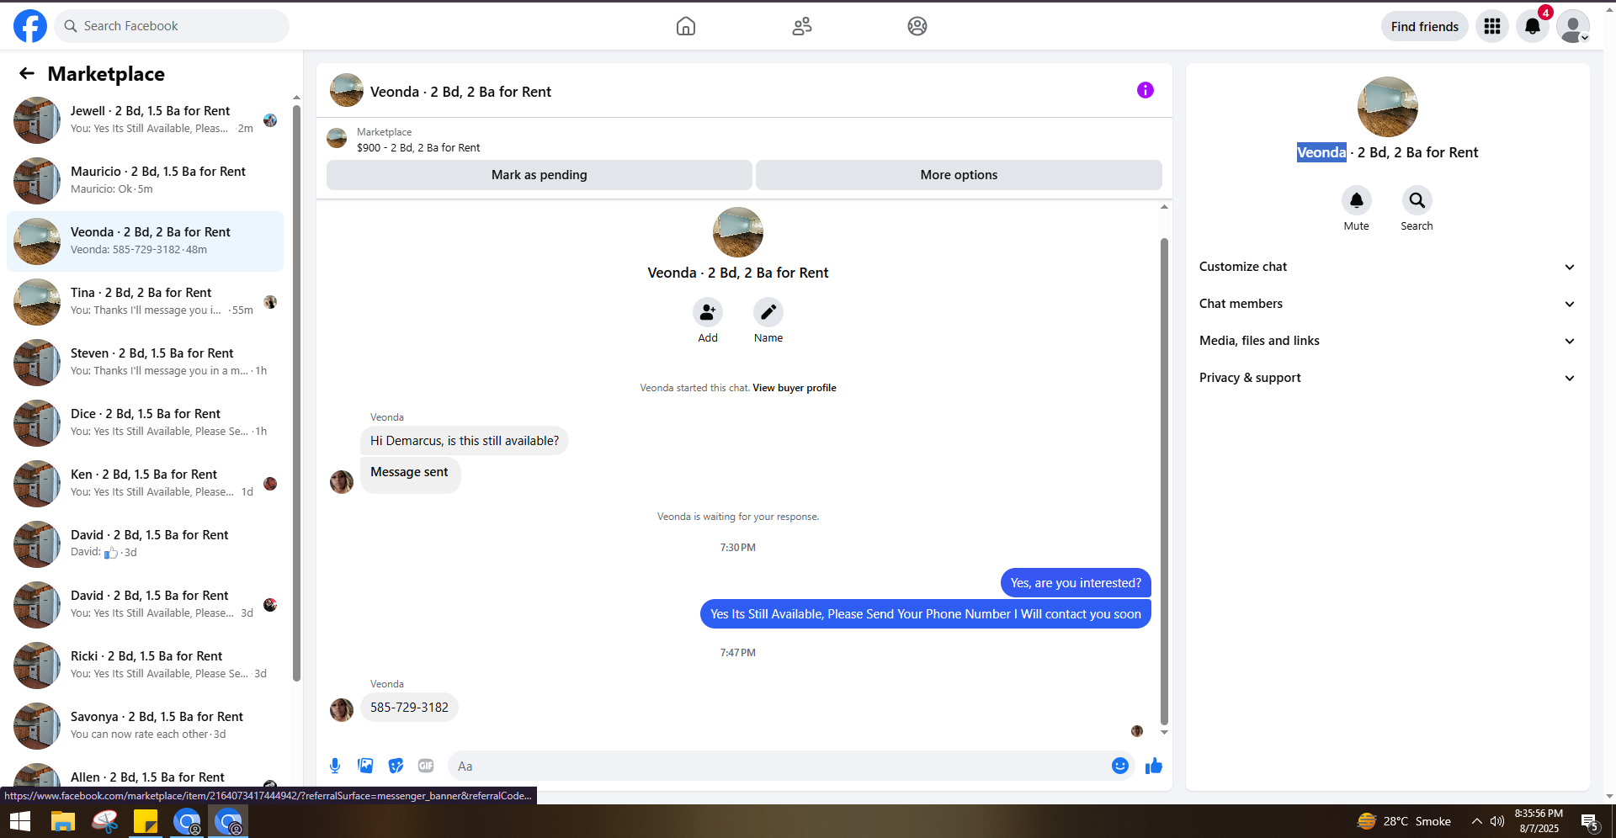
Task: Open Snipping Tool on taskbar
Action: [x=104, y=821]
